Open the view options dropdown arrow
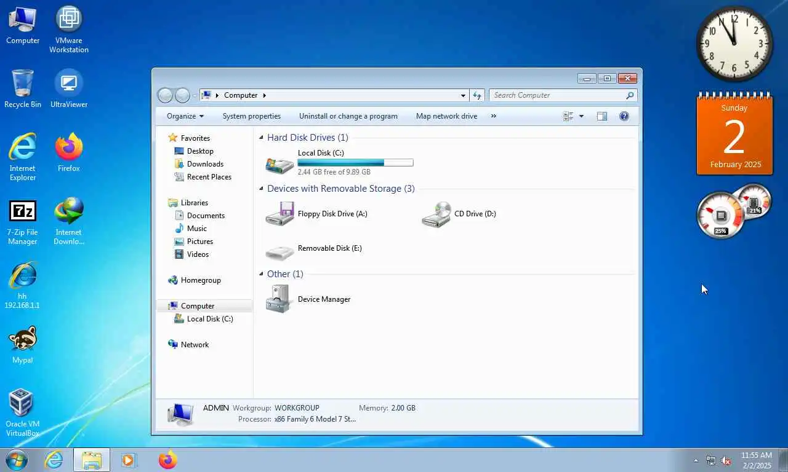788x472 pixels. pos(581,116)
